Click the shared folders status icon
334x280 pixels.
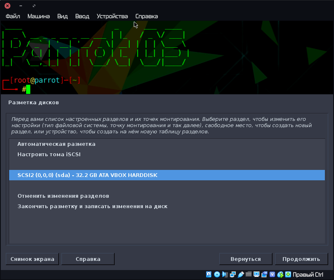[248, 274]
